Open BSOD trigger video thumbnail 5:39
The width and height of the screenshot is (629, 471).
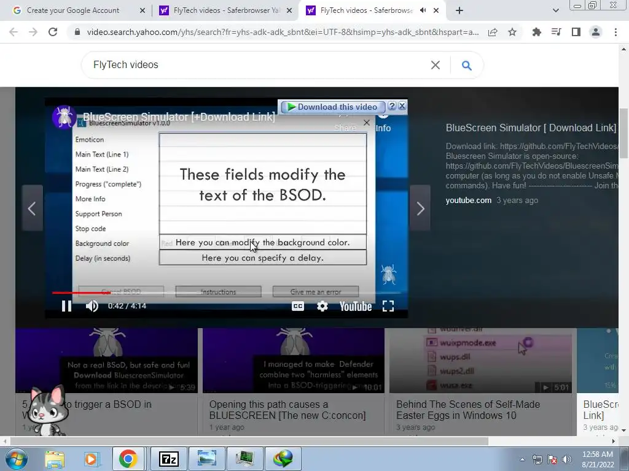[106, 361]
